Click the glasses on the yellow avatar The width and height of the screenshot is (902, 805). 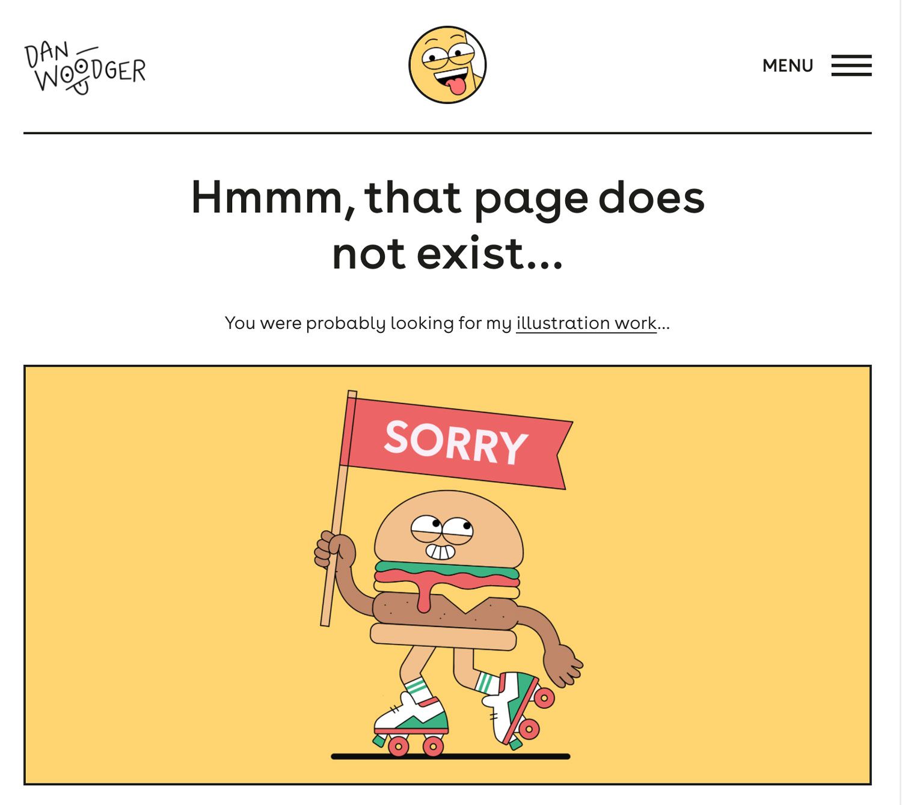[x=448, y=56]
